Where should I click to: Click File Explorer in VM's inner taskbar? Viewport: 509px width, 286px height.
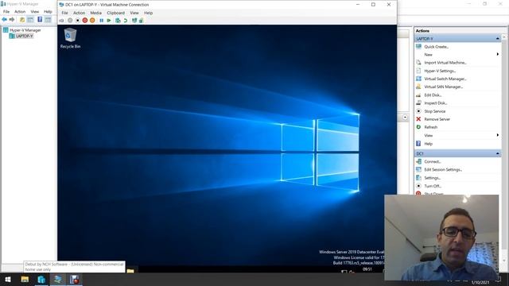(130, 271)
